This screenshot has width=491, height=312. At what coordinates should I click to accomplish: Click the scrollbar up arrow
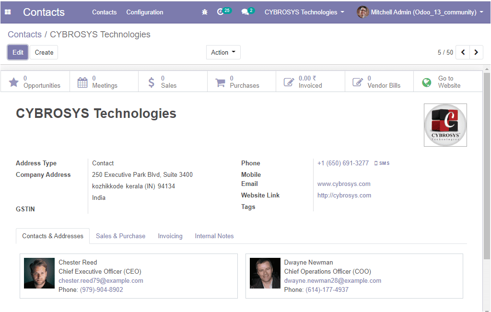486,69
